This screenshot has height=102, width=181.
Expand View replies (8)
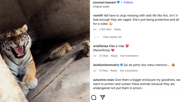click(112, 37)
